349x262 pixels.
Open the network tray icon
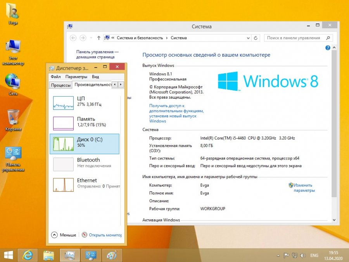295,255
